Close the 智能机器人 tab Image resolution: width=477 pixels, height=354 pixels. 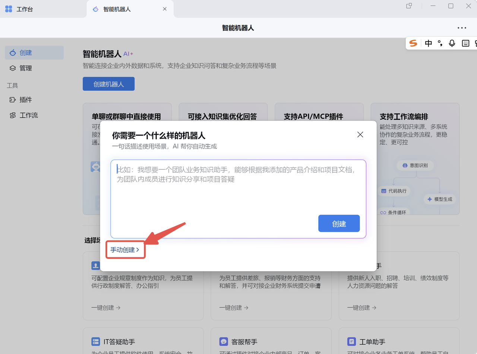pyautogui.click(x=165, y=9)
